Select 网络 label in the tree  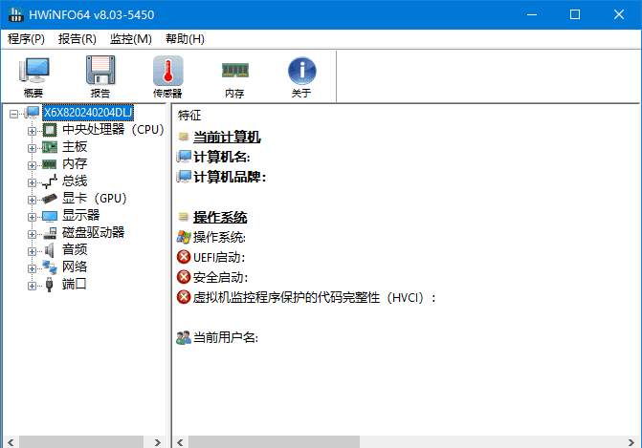click(75, 267)
